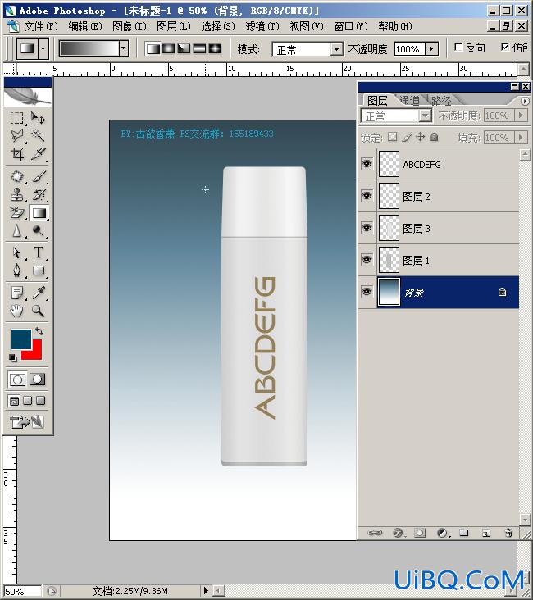Select the Slice tool
The width and height of the screenshot is (533, 600).
pyautogui.click(x=38, y=153)
